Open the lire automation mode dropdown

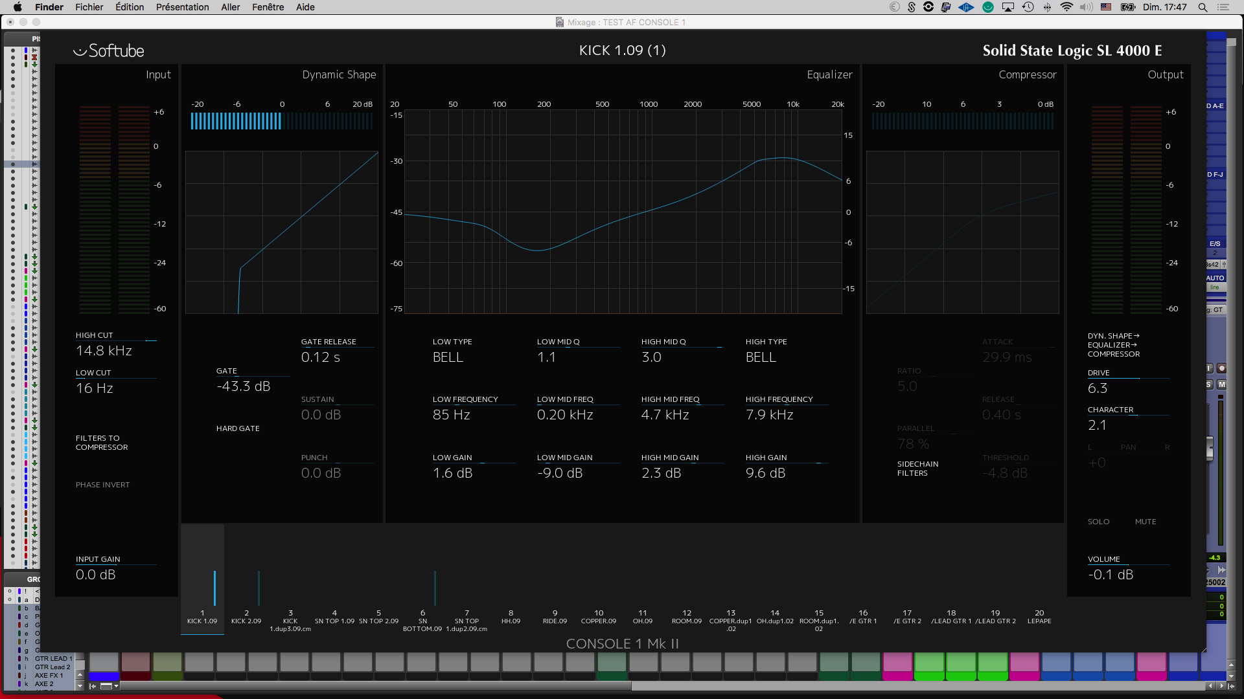coord(1214,288)
